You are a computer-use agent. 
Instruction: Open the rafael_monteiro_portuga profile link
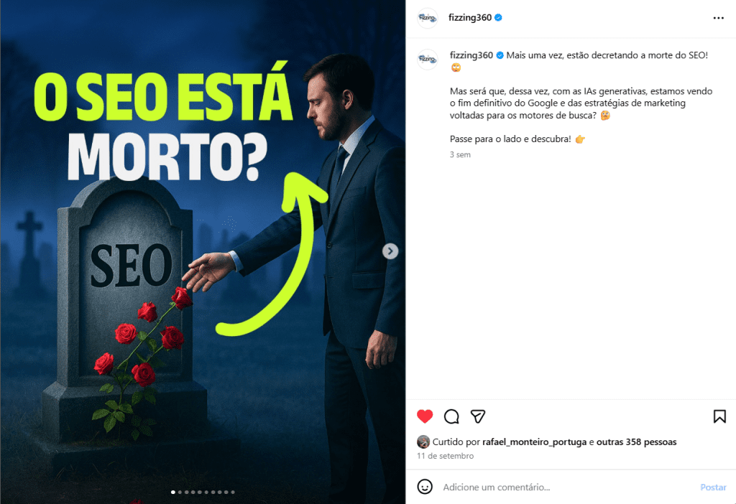click(534, 442)
